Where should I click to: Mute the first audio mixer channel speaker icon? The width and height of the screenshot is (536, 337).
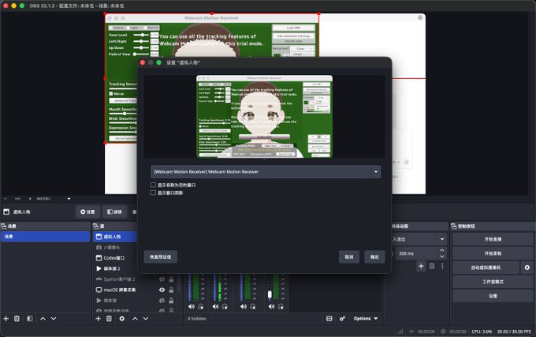coord(191,306)
